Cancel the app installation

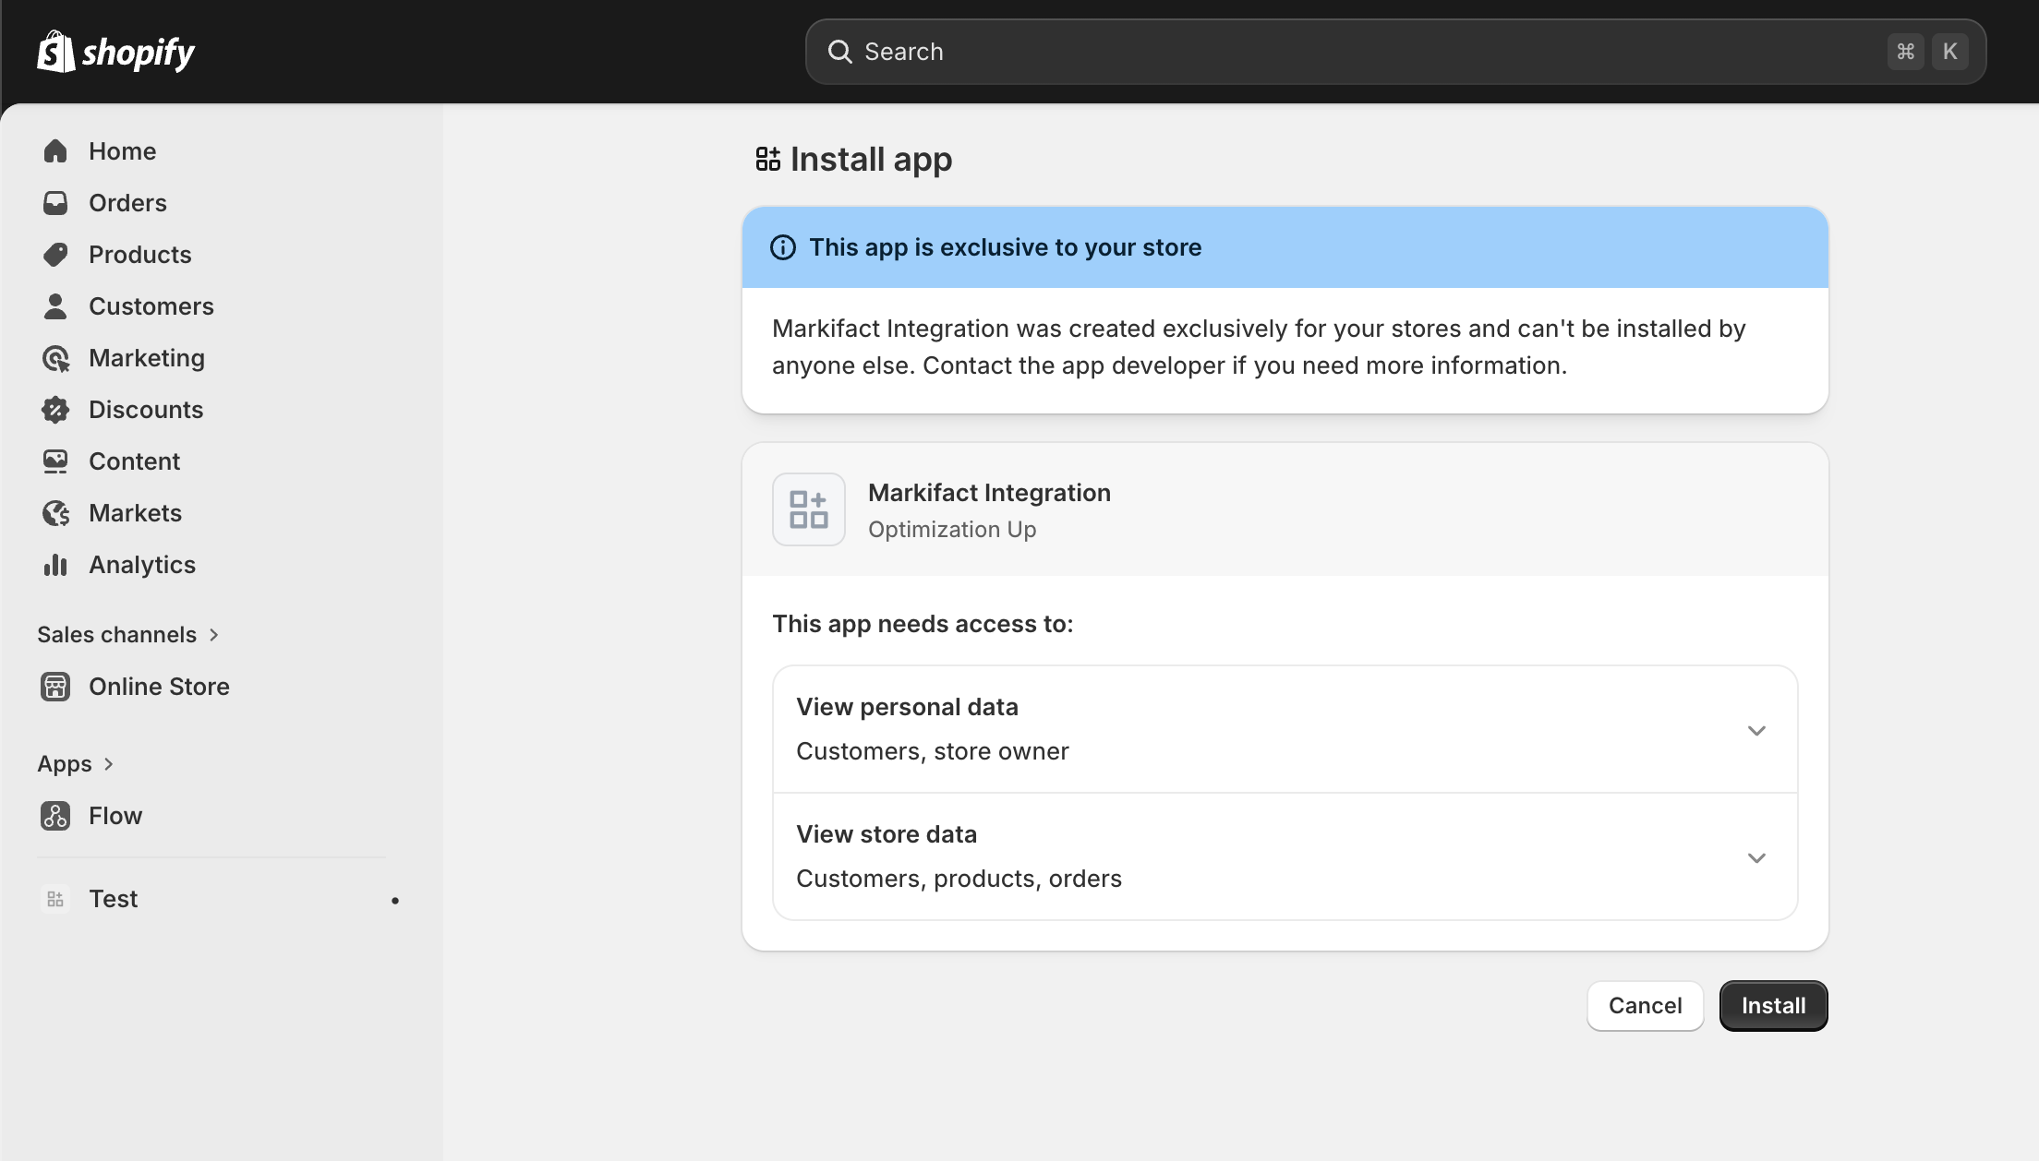1645,1005
